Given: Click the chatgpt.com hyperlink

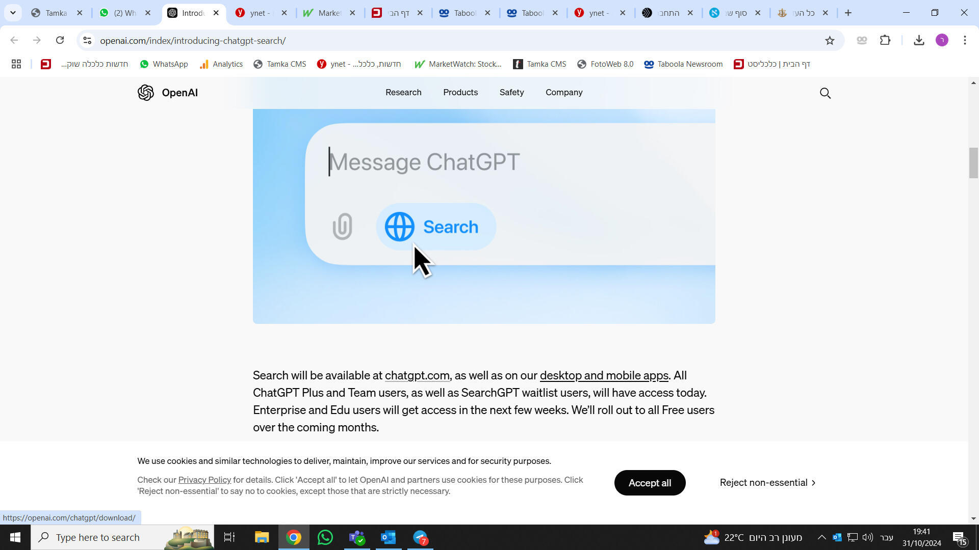Looking at the screenshot, I should click(x=417, y=375).
